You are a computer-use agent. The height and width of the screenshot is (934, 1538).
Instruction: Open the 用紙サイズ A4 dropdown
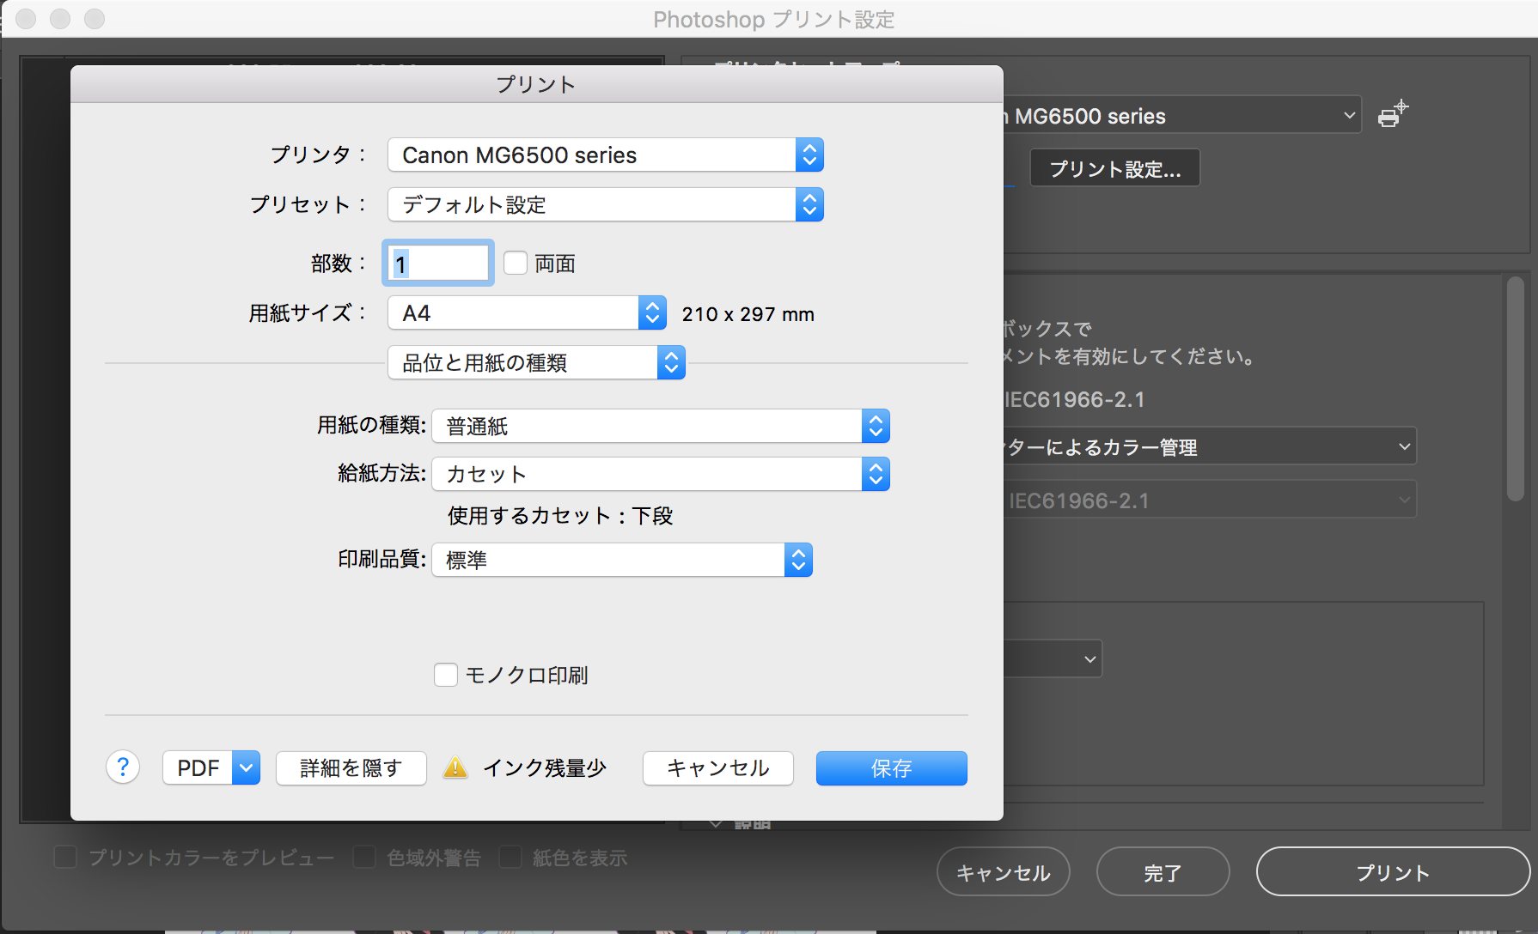click(526, 313)
